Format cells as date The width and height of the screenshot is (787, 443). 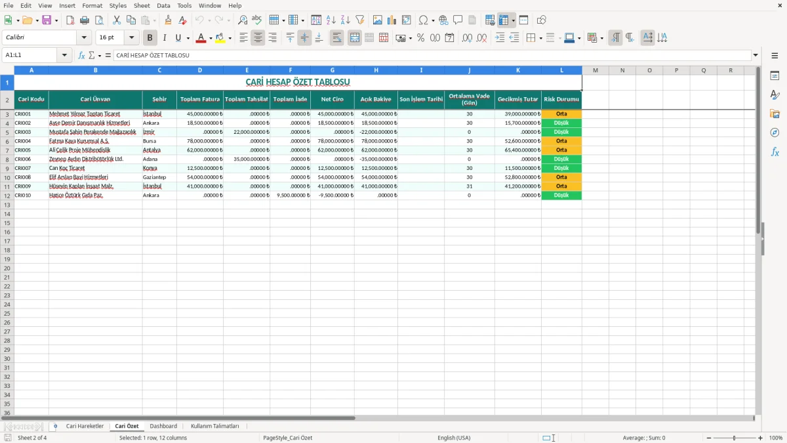pos(449,38)
